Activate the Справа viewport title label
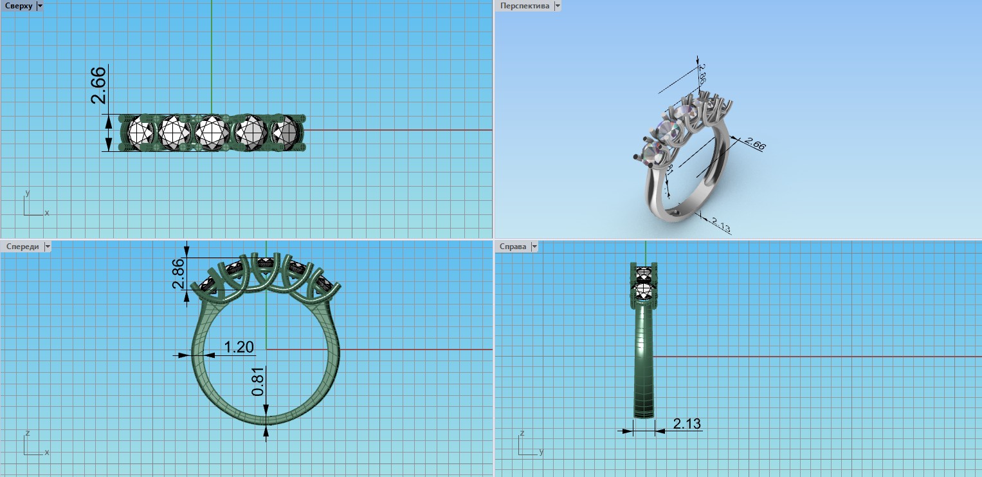The width and height of the screenshot is (982, 477). point(513,247)
